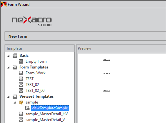This screenshot has height=123, width=166.
Task: Collapse the Form Templates tree node
Action: pyautogui.click(x=8, y=68)
